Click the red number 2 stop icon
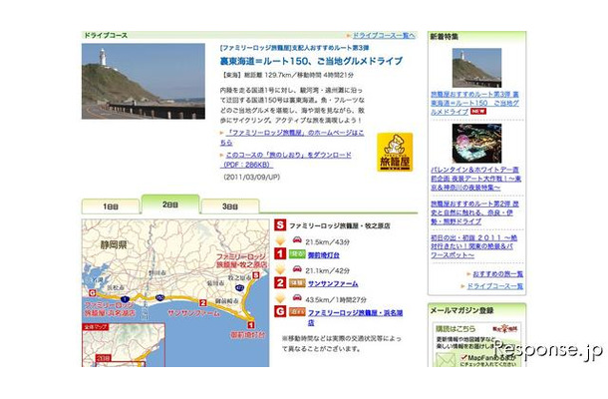 (280, 282)
